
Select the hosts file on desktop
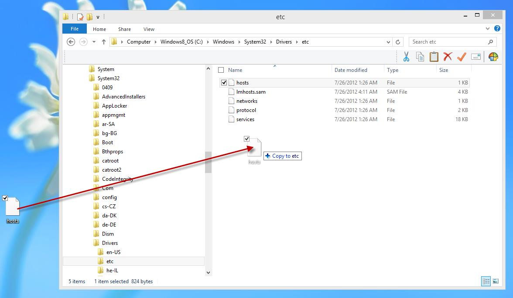pos(12,210)
